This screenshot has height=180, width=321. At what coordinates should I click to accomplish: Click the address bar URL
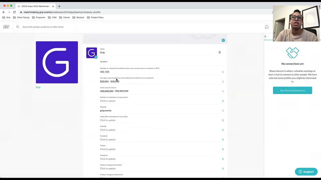point(62,12)
